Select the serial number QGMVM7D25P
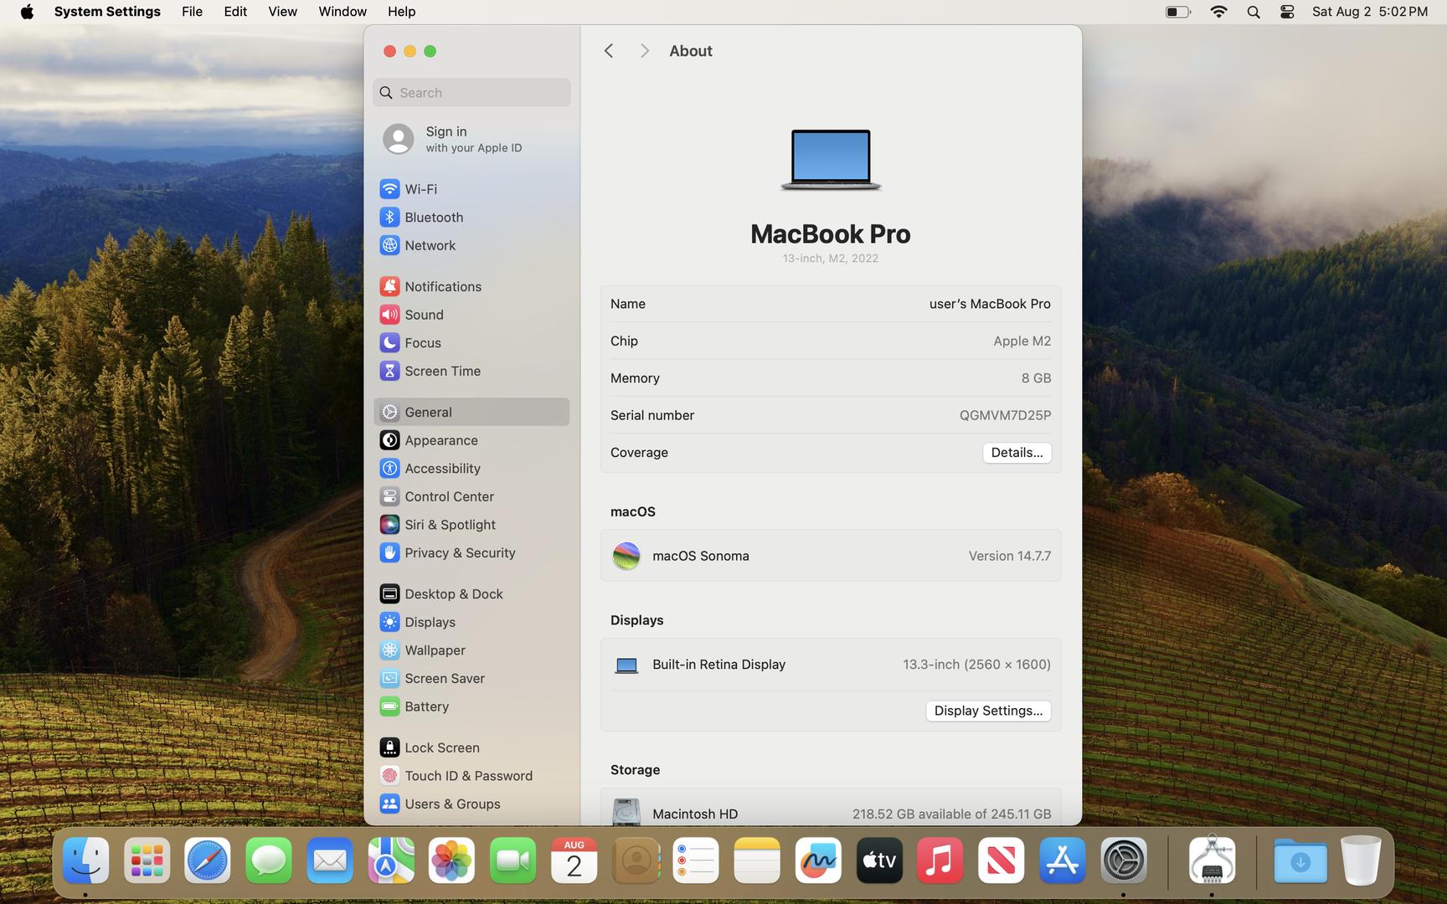The width and height of the screenshot is (1447, 904). (1005, 415)
